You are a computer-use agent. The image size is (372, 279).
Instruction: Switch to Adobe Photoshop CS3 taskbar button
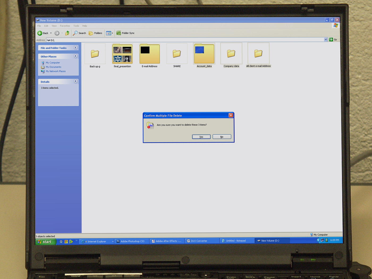(x=132, y=241)
